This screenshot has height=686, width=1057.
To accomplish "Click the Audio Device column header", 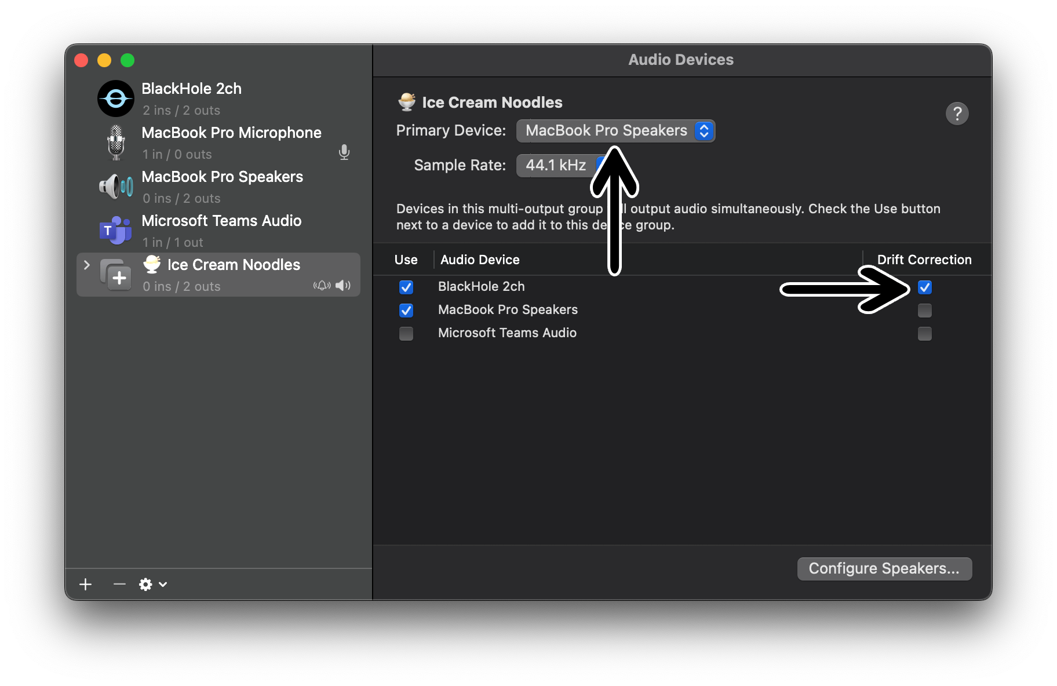I will [480, 260].
